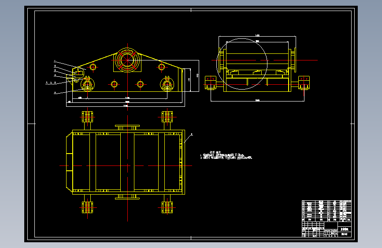Viewport: 382px width, 248px height.
Task: Click the parts list table above the title block
Action: click(326, 211)
